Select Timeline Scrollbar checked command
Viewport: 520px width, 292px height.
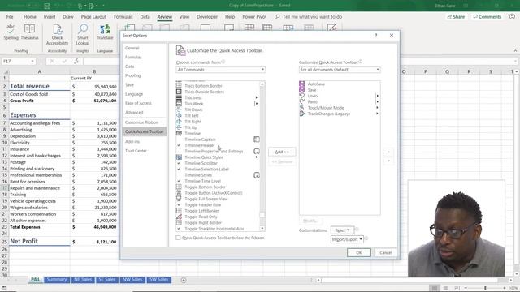click(201, 163)
